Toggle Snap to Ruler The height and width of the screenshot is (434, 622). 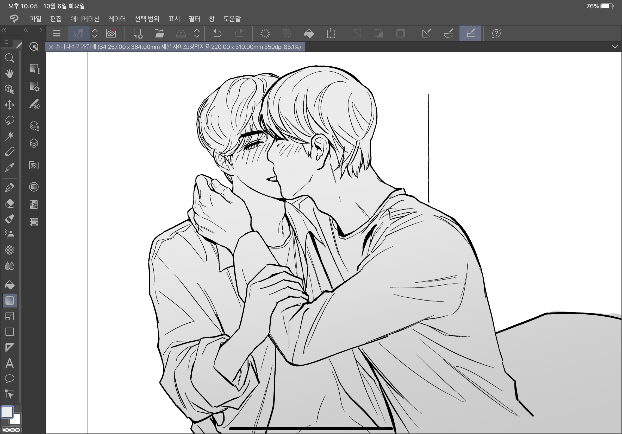(427, 34)
